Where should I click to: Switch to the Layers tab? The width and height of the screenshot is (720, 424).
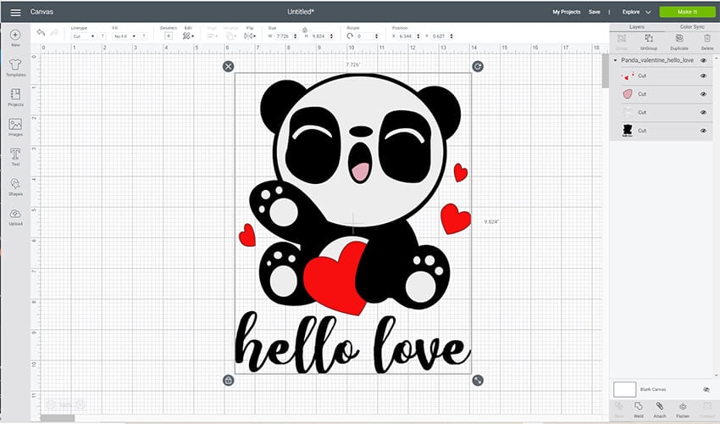(636, 27)
